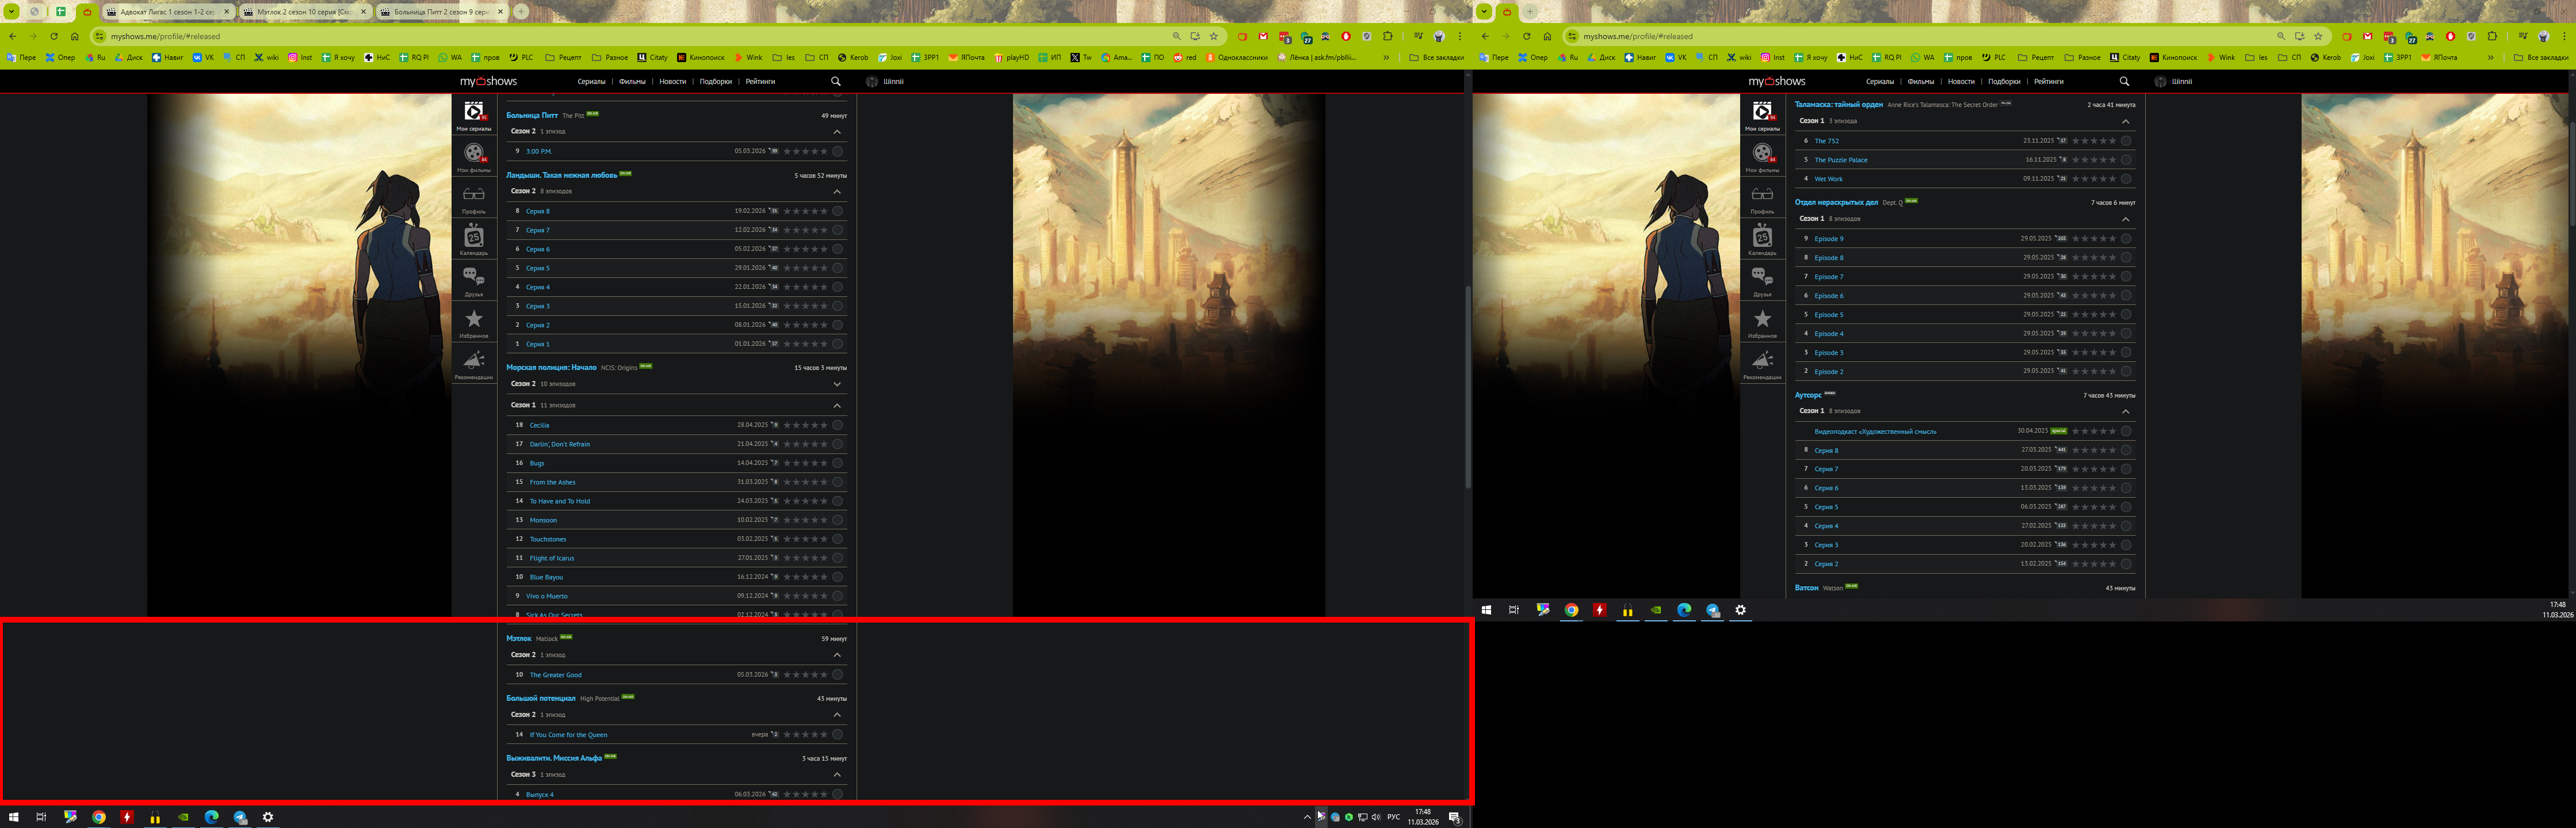Mark The Puzzle Palace episode as watched

pos(2125,160)
